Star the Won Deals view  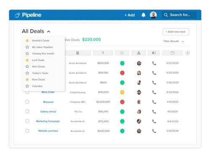(27, 67)
